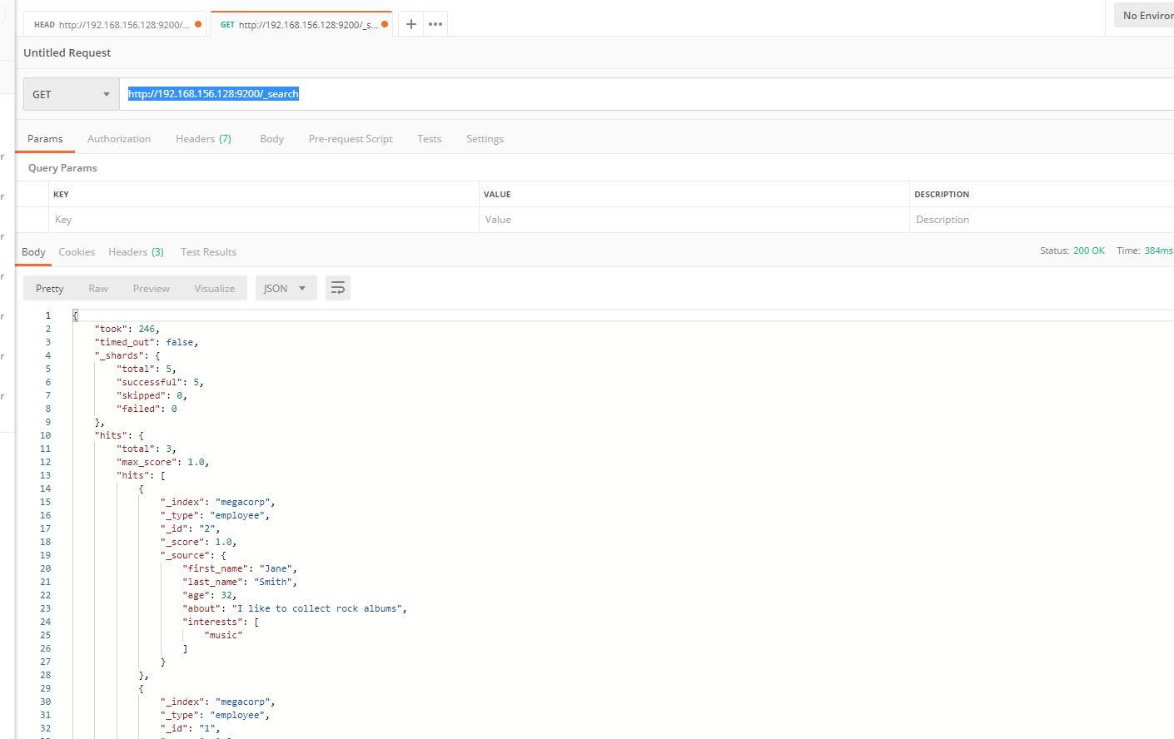Viewport: 1174px width, 739px height.
Task: Expand the GET method dropdown
Action: pos(71,94)
